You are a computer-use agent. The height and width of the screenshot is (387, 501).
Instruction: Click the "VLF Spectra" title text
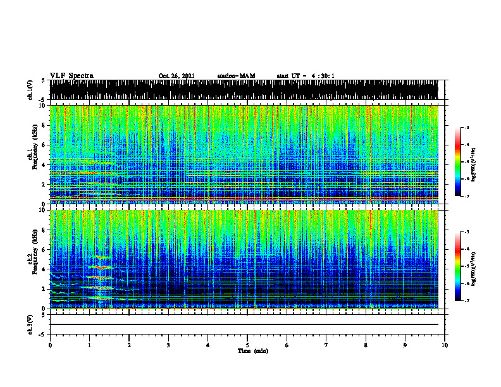click(x=71, y=76)
